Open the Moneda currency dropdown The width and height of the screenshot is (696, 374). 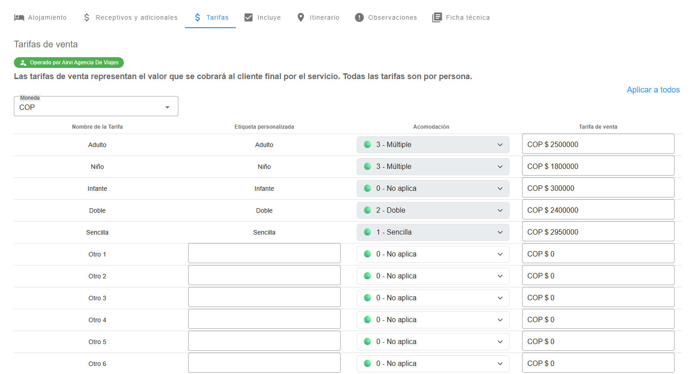tap(96, 107)
